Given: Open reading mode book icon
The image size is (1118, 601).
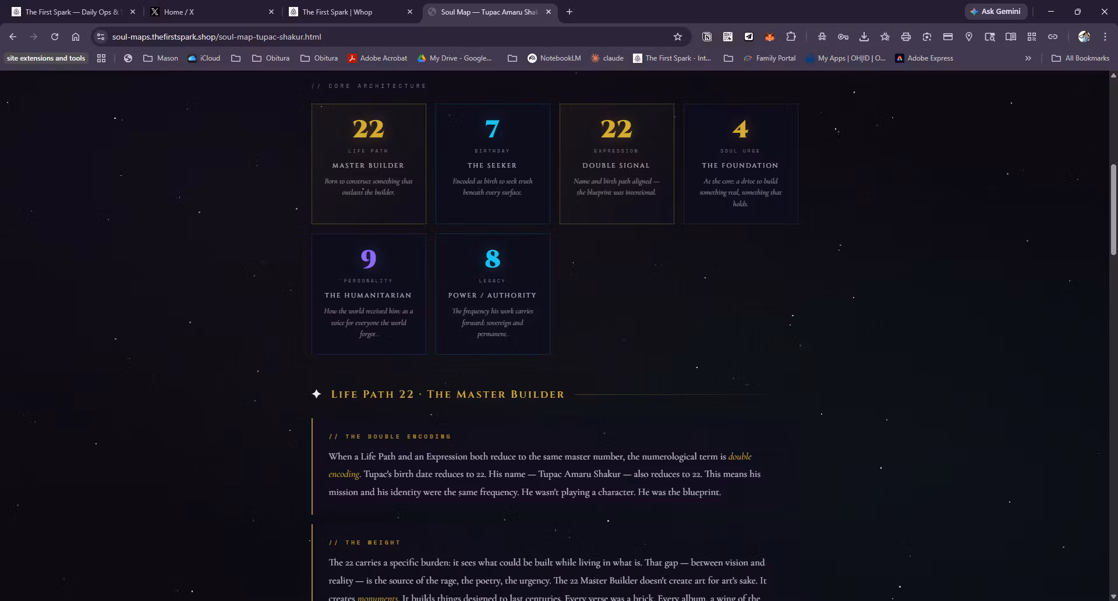Looking at the screenshot, I should [x=1011, y=37].
